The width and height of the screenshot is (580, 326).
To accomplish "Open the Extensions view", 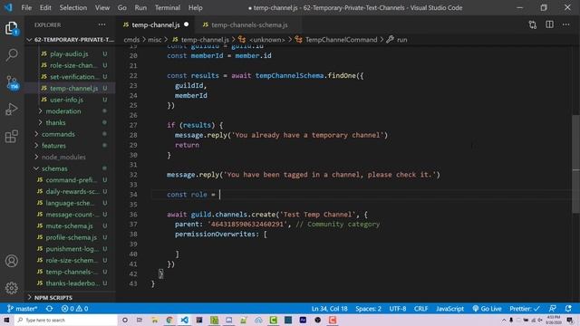I will coord(12,137).
